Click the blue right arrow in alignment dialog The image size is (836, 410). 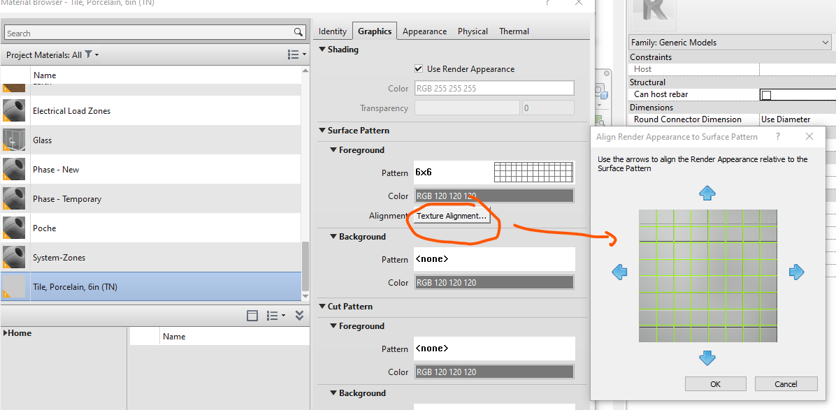797,272
